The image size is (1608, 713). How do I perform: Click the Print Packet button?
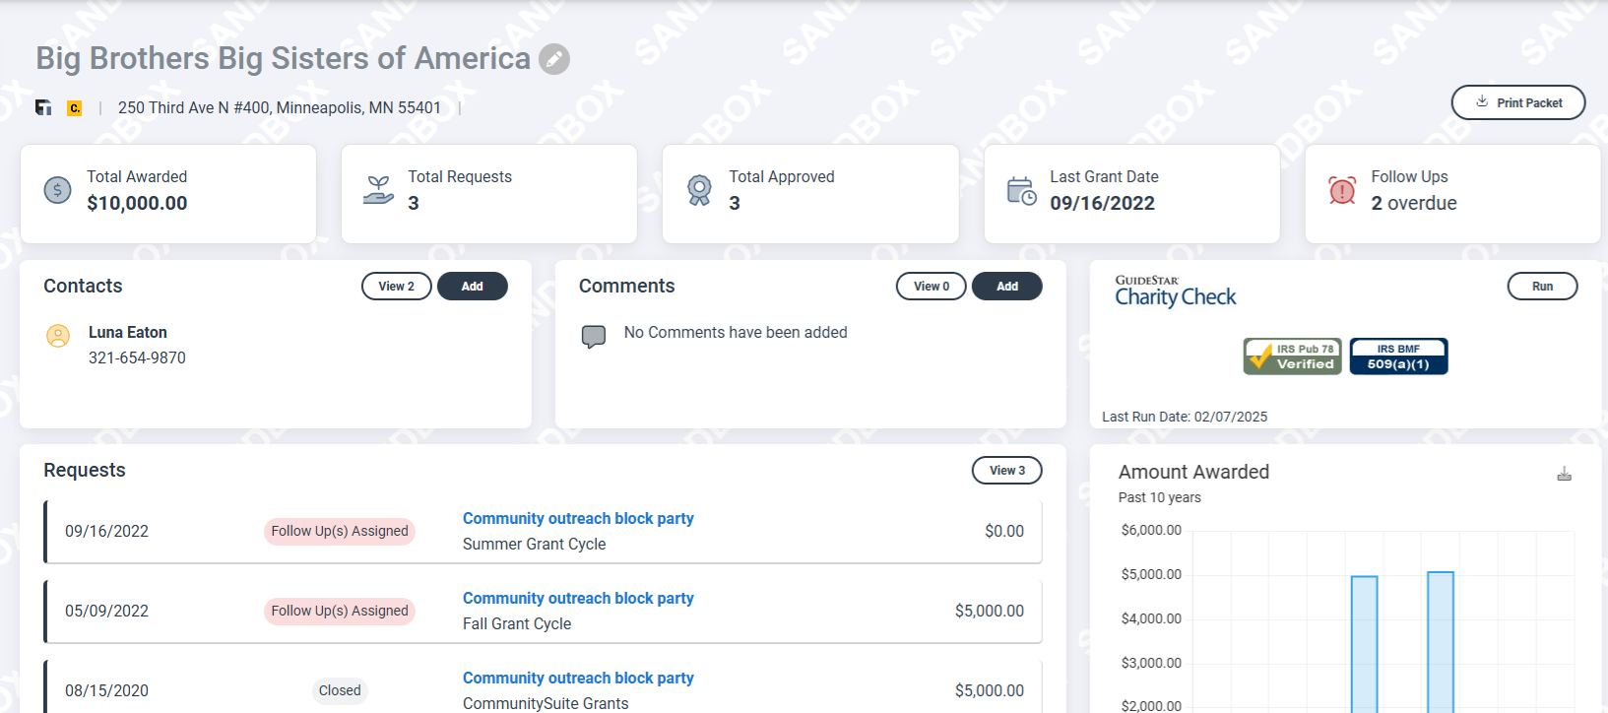(1517, 102)
